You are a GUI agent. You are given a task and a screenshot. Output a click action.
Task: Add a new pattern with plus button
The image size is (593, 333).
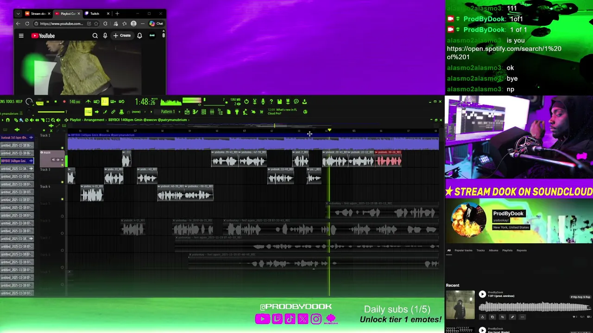click(x=179, y=111)
